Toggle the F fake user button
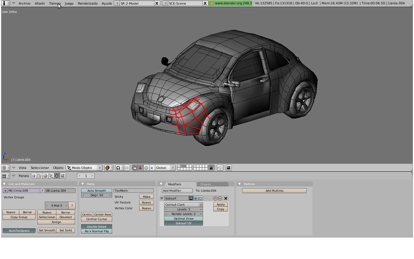Image resolution: width=414 pixels, height=259 pixels. pyautogui.click(x=42, y=191)
